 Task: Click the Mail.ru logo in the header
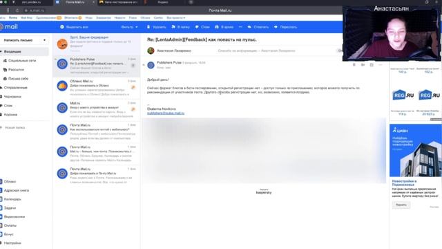point(9,27)
